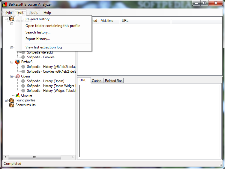Minimize the Belkasoft Browser Analyzer window
This screenshot has height=169, width=225.
tap(196, 3)
